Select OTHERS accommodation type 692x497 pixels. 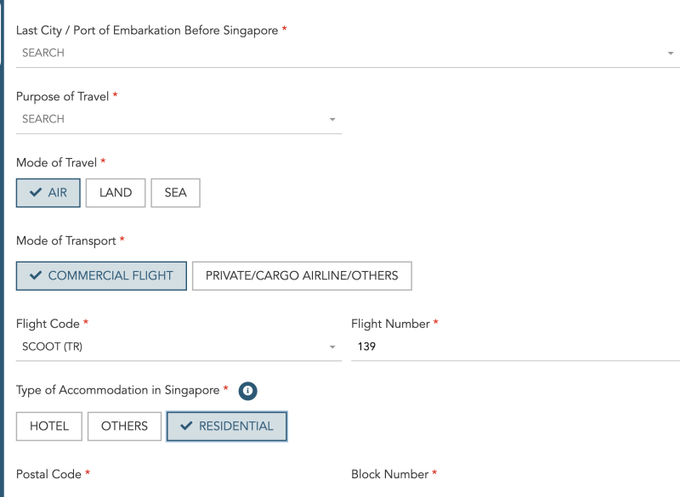click(x=124, y=426)
